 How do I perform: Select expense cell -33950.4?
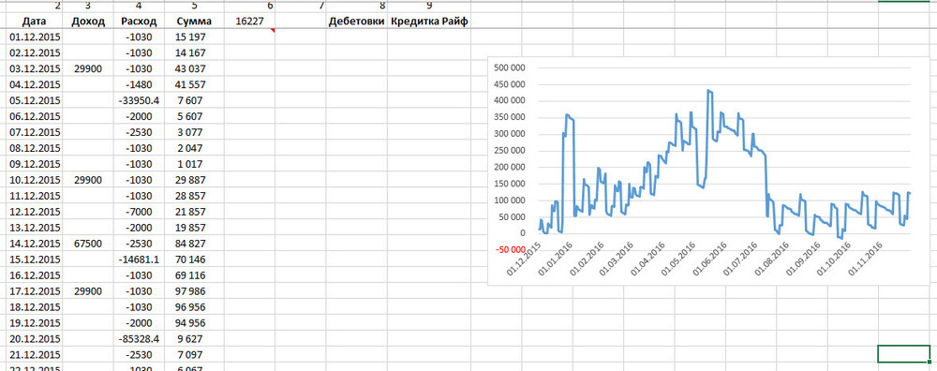139,100
